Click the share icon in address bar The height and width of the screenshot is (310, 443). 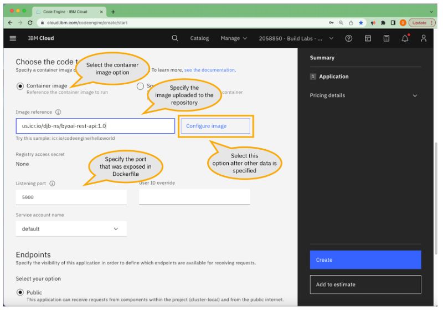[x=351, y=23]
